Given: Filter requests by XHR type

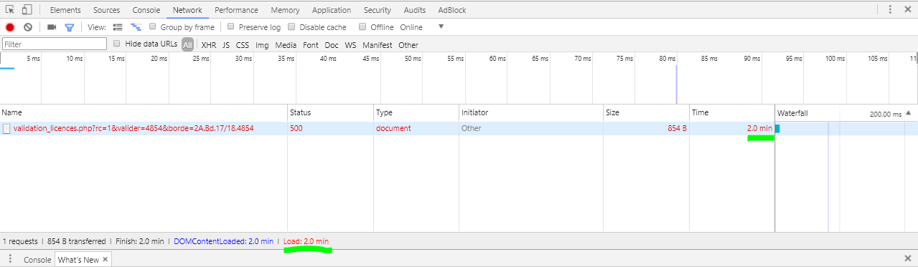Looking at the screenshot, I should (x=208, y=44).
